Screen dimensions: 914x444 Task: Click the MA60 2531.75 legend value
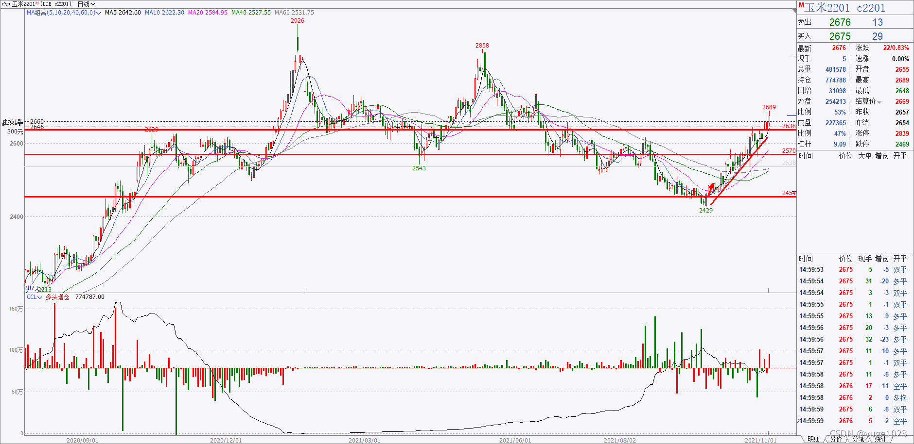click(294, 13)
